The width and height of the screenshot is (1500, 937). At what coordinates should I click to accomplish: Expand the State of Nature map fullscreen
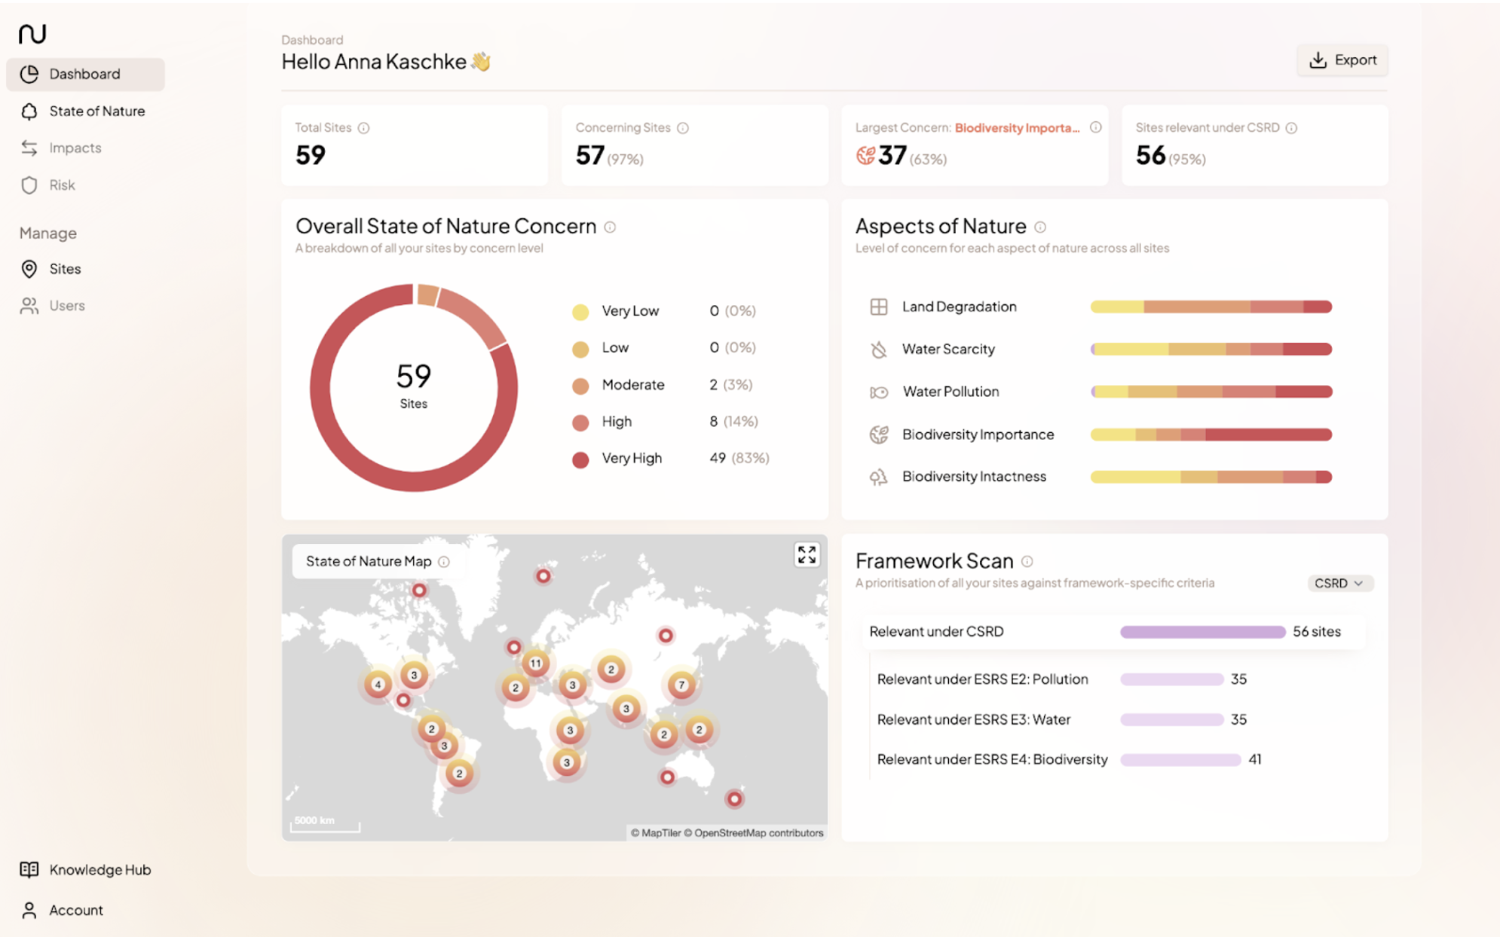click(x=807, y=555)
